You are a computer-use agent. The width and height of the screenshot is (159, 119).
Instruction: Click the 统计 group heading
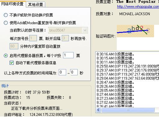pyautogui.click(x=5, y=86)
